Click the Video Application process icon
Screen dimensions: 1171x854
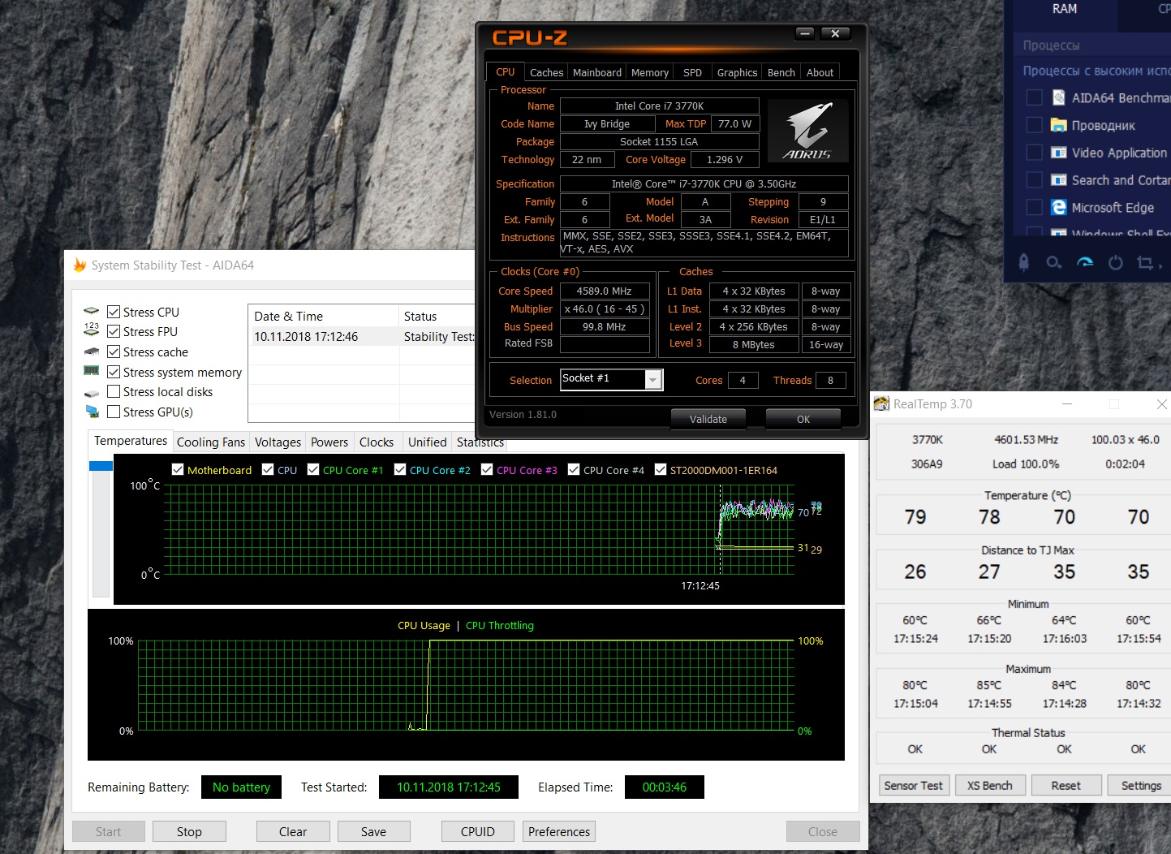coord(1059,153)
